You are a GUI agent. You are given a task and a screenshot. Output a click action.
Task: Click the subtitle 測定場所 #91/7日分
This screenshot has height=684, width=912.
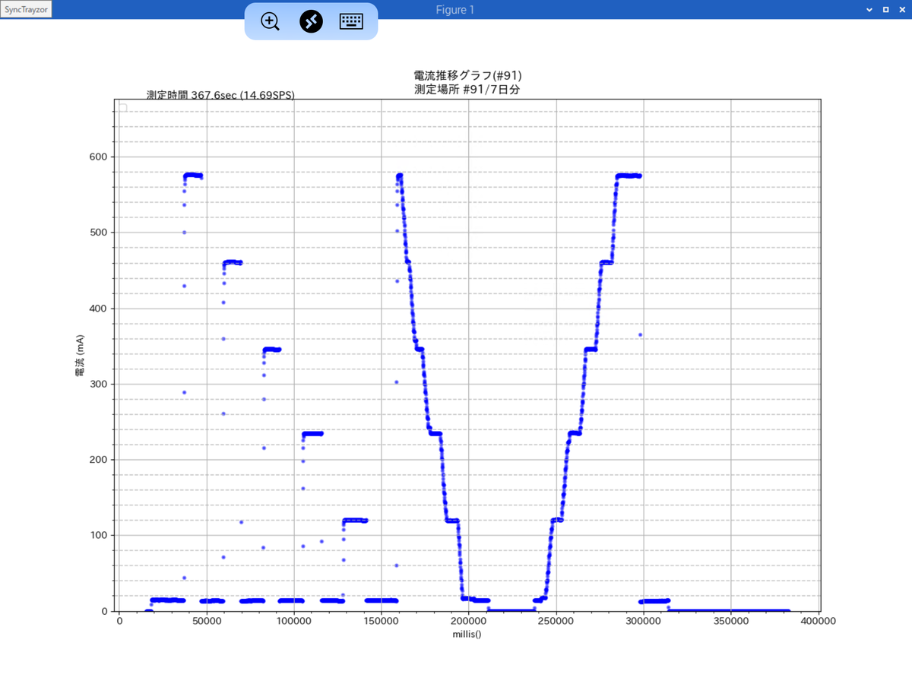[x=467, y=89]
